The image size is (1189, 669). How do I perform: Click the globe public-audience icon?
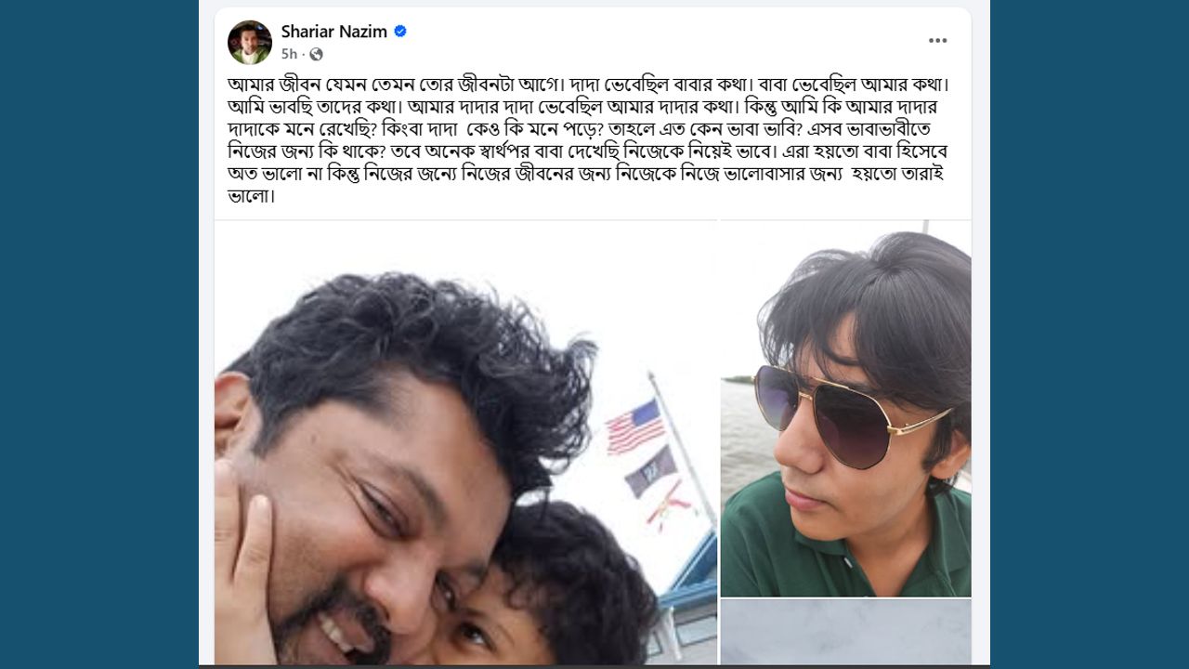[316, 54]
